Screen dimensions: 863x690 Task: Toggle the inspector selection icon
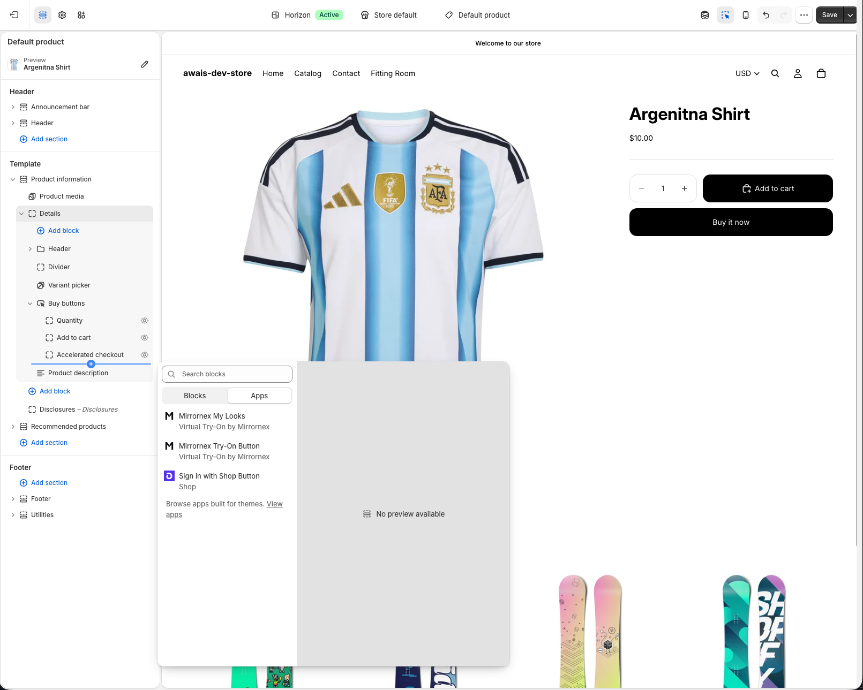725,15
